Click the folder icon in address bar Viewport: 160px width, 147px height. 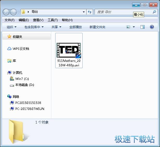tap(23, 12)
